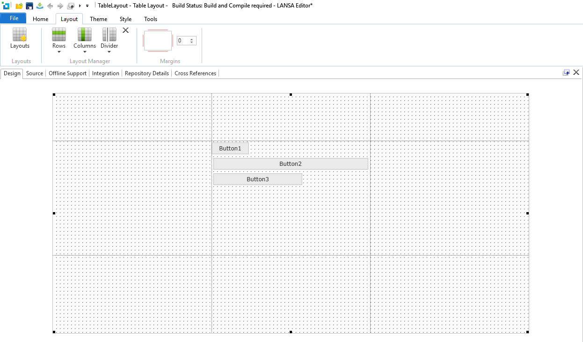Select Button3 on the design surface
The height and width of the screenshot is (342, 583).
258,179
